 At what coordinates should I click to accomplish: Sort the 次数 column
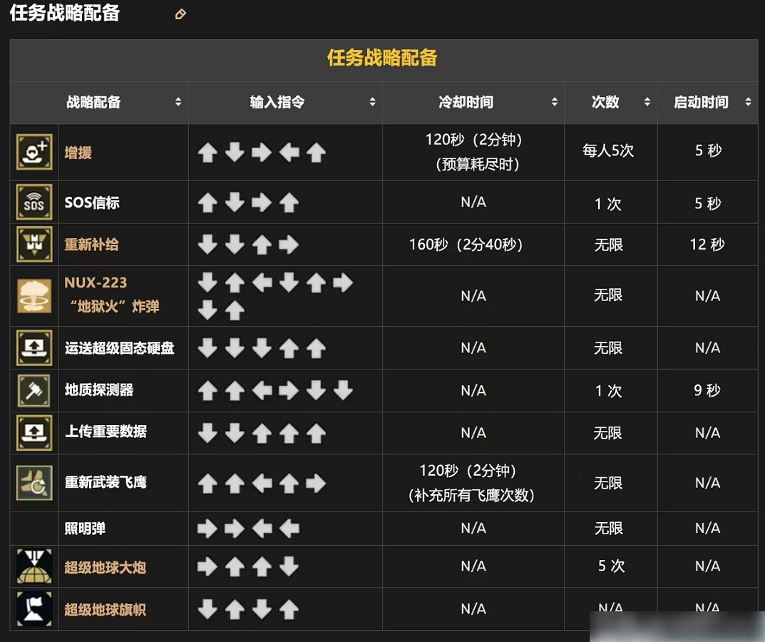coord(647,102)
